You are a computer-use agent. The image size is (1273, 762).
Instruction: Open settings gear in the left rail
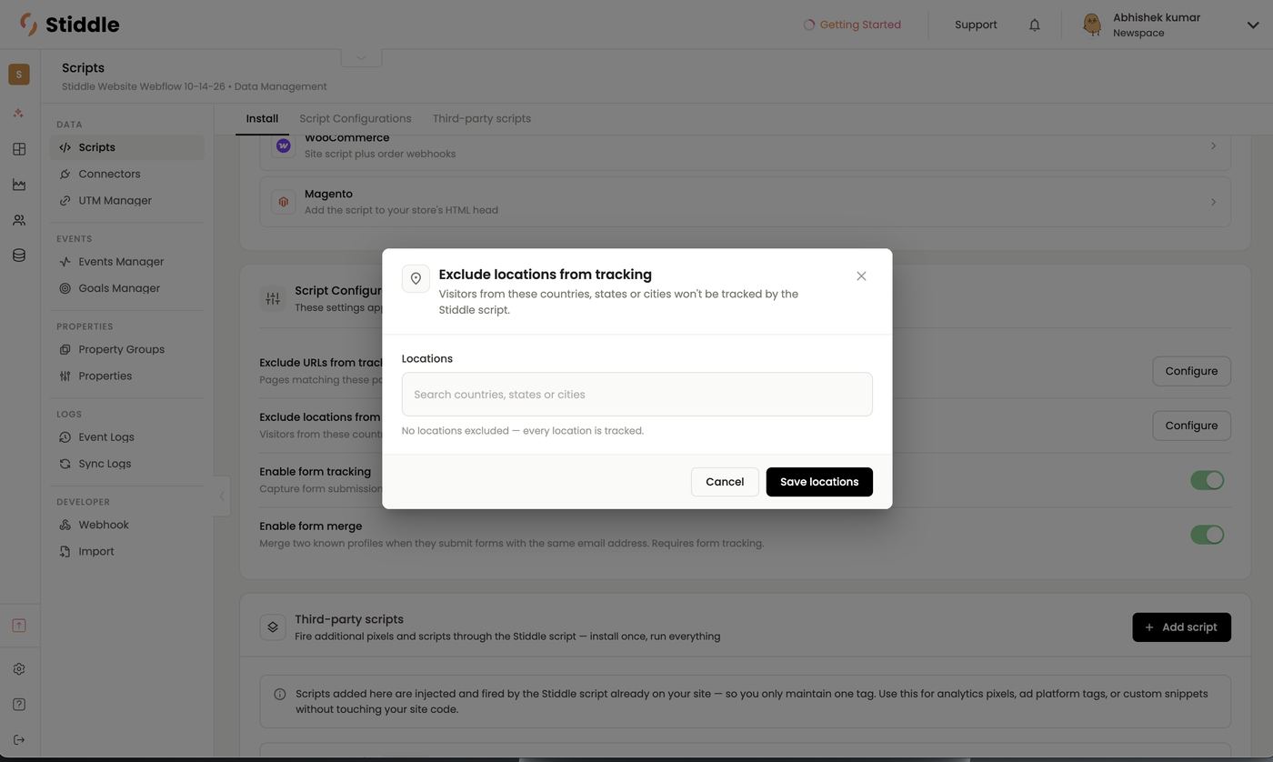(x=19, y=669)
